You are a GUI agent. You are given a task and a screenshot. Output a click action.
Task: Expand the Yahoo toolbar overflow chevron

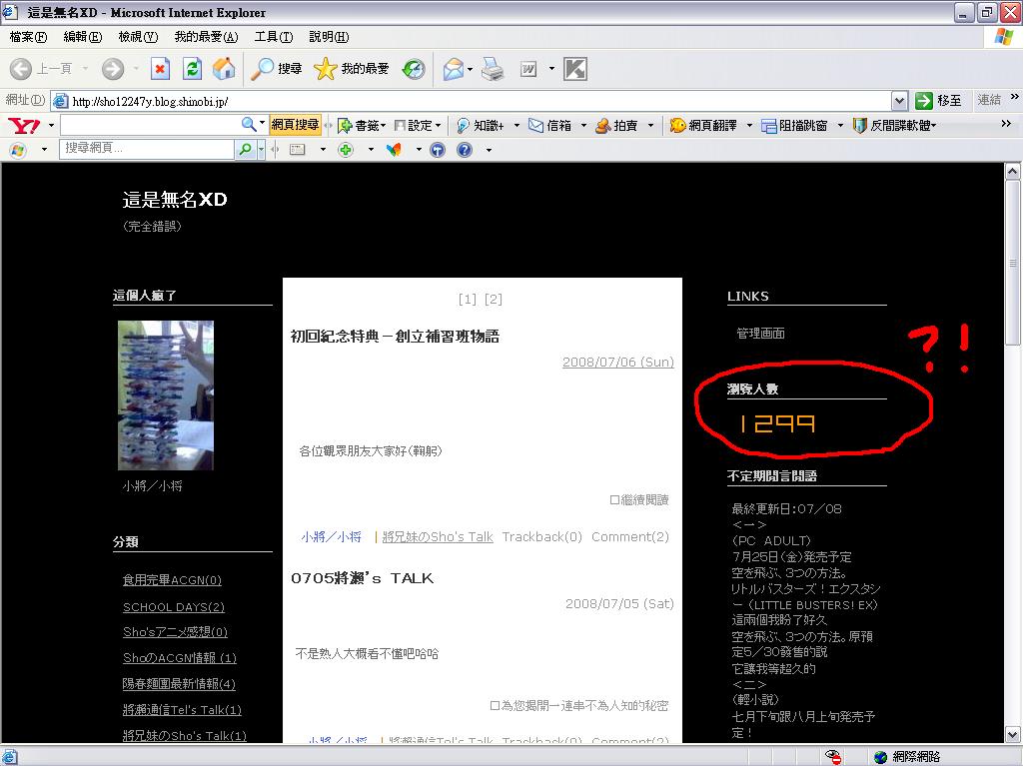[x=1006, y=124]
